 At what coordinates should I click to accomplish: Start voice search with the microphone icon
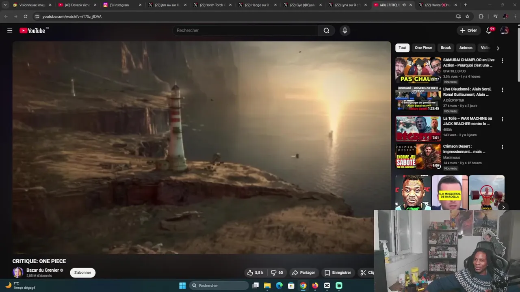tap(345, 30)
